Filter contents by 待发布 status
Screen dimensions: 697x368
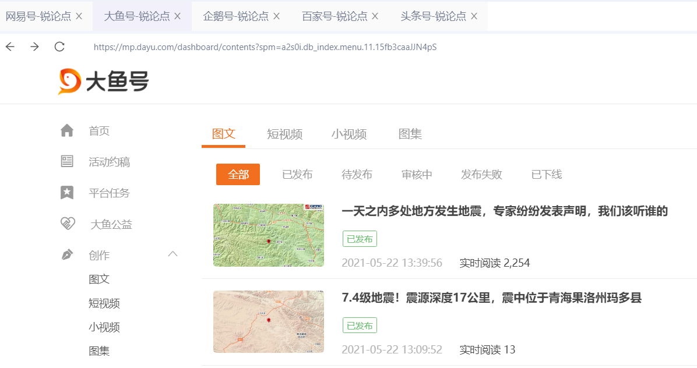pos(357,174)
